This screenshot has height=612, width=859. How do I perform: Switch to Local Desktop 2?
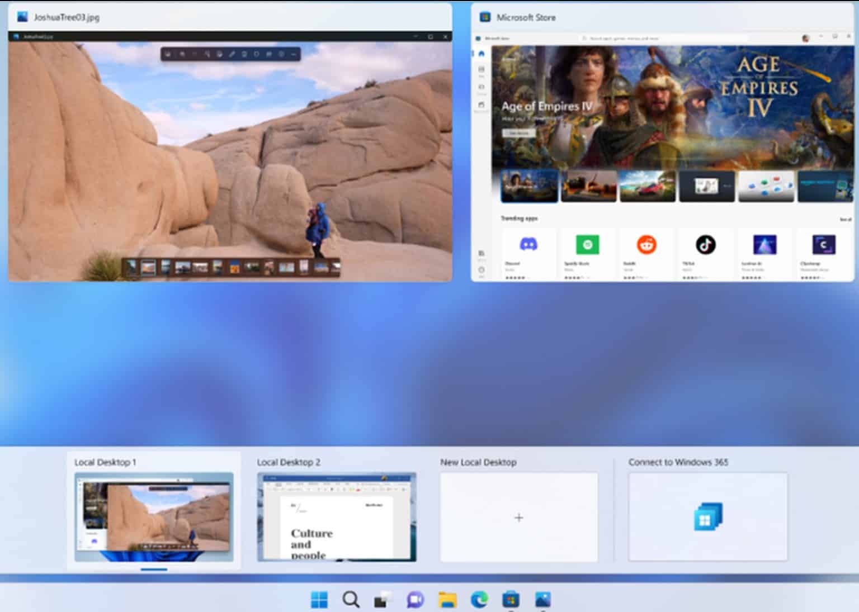tap(338, 516)
